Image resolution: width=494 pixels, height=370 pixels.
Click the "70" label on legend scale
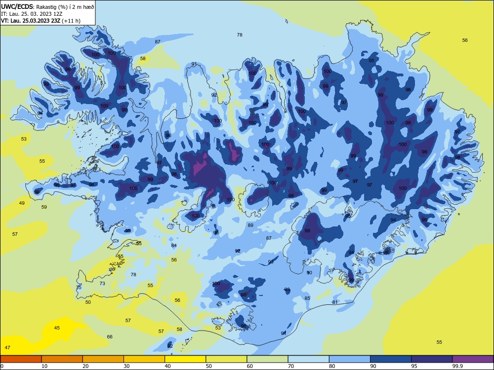pos(291,366)
